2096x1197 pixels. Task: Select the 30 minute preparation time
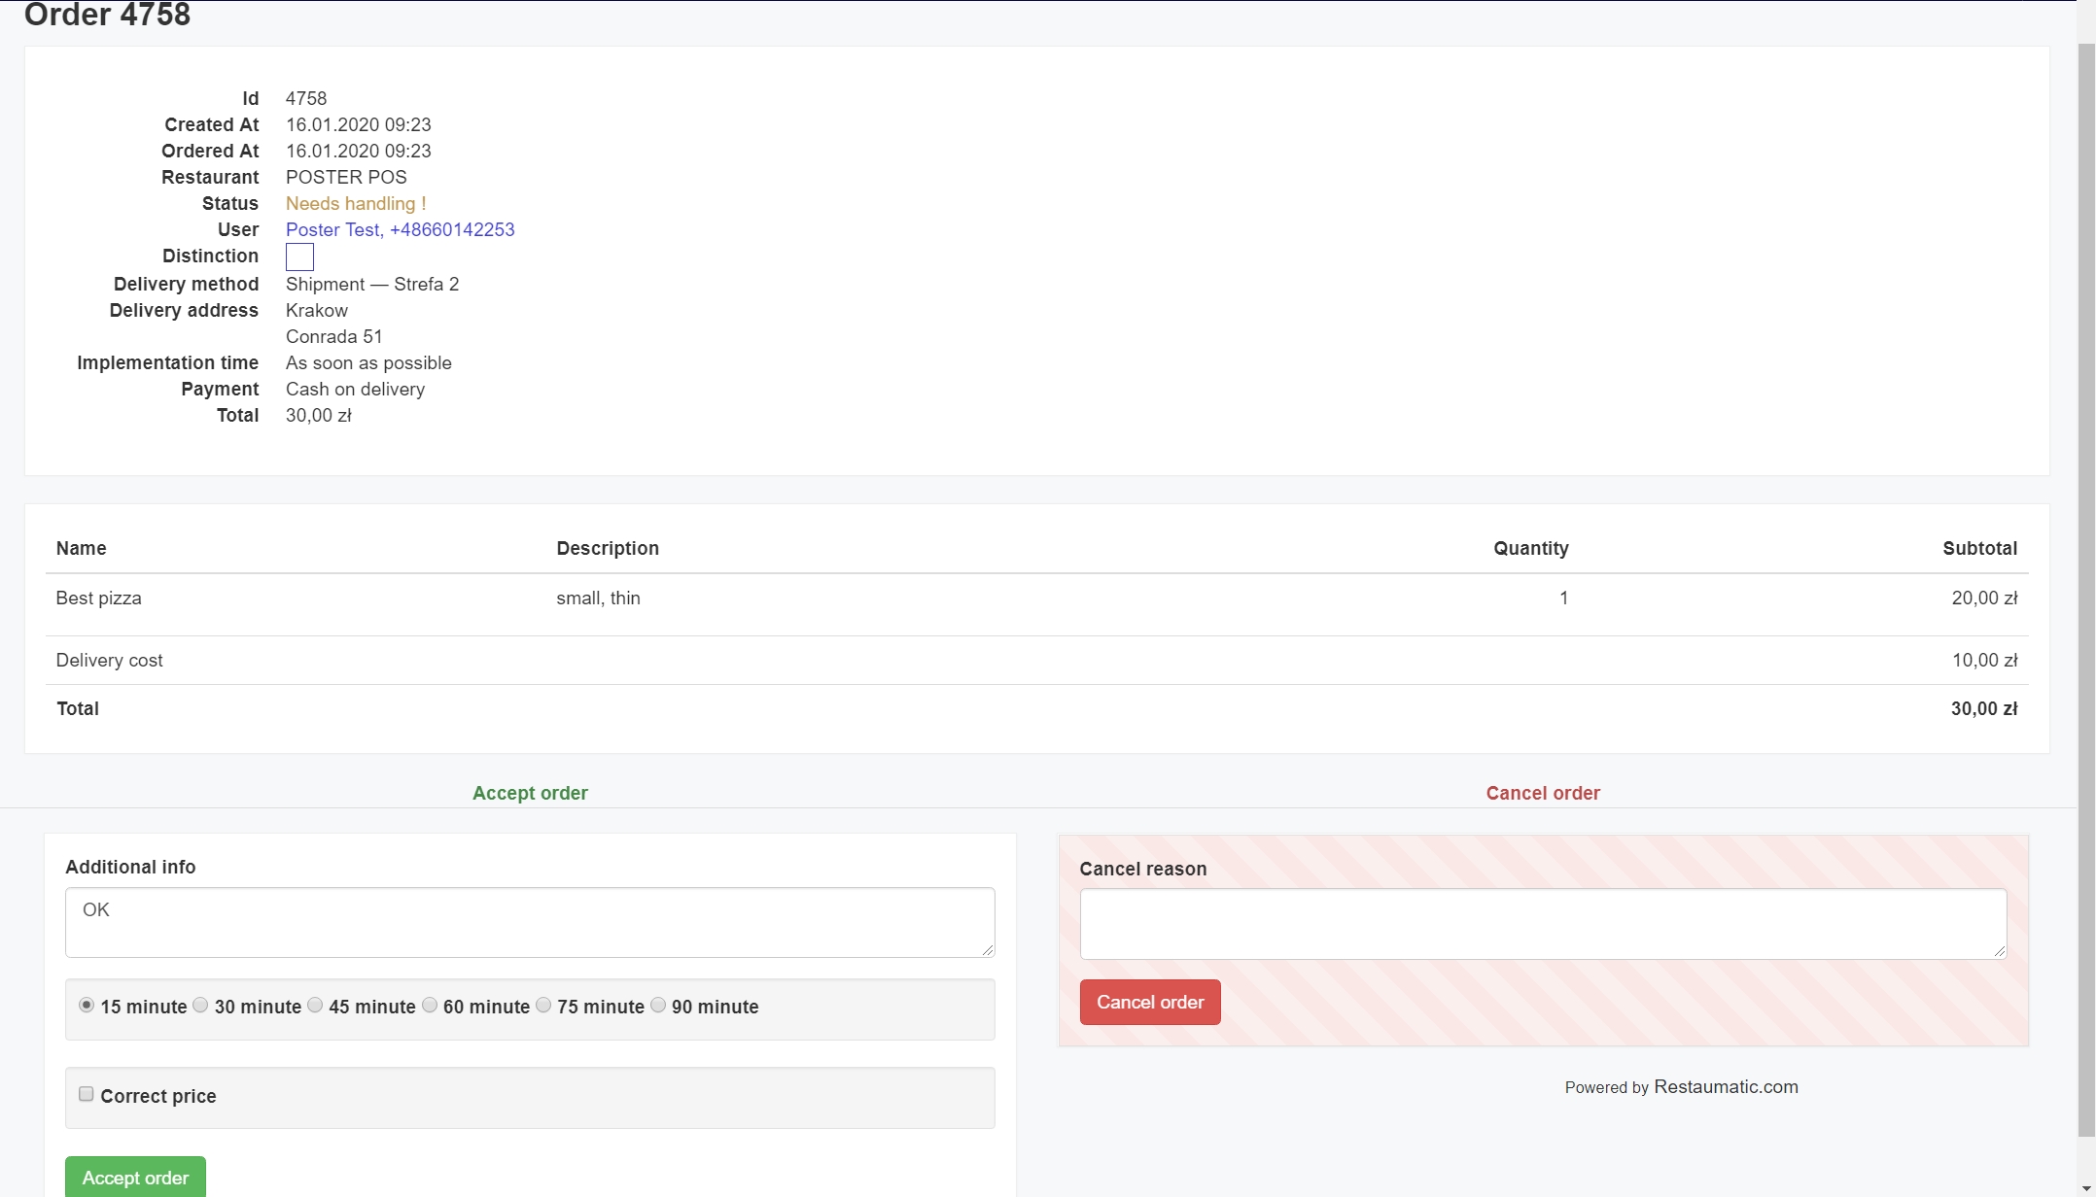pyautogui.click(x=200, y=1006)
